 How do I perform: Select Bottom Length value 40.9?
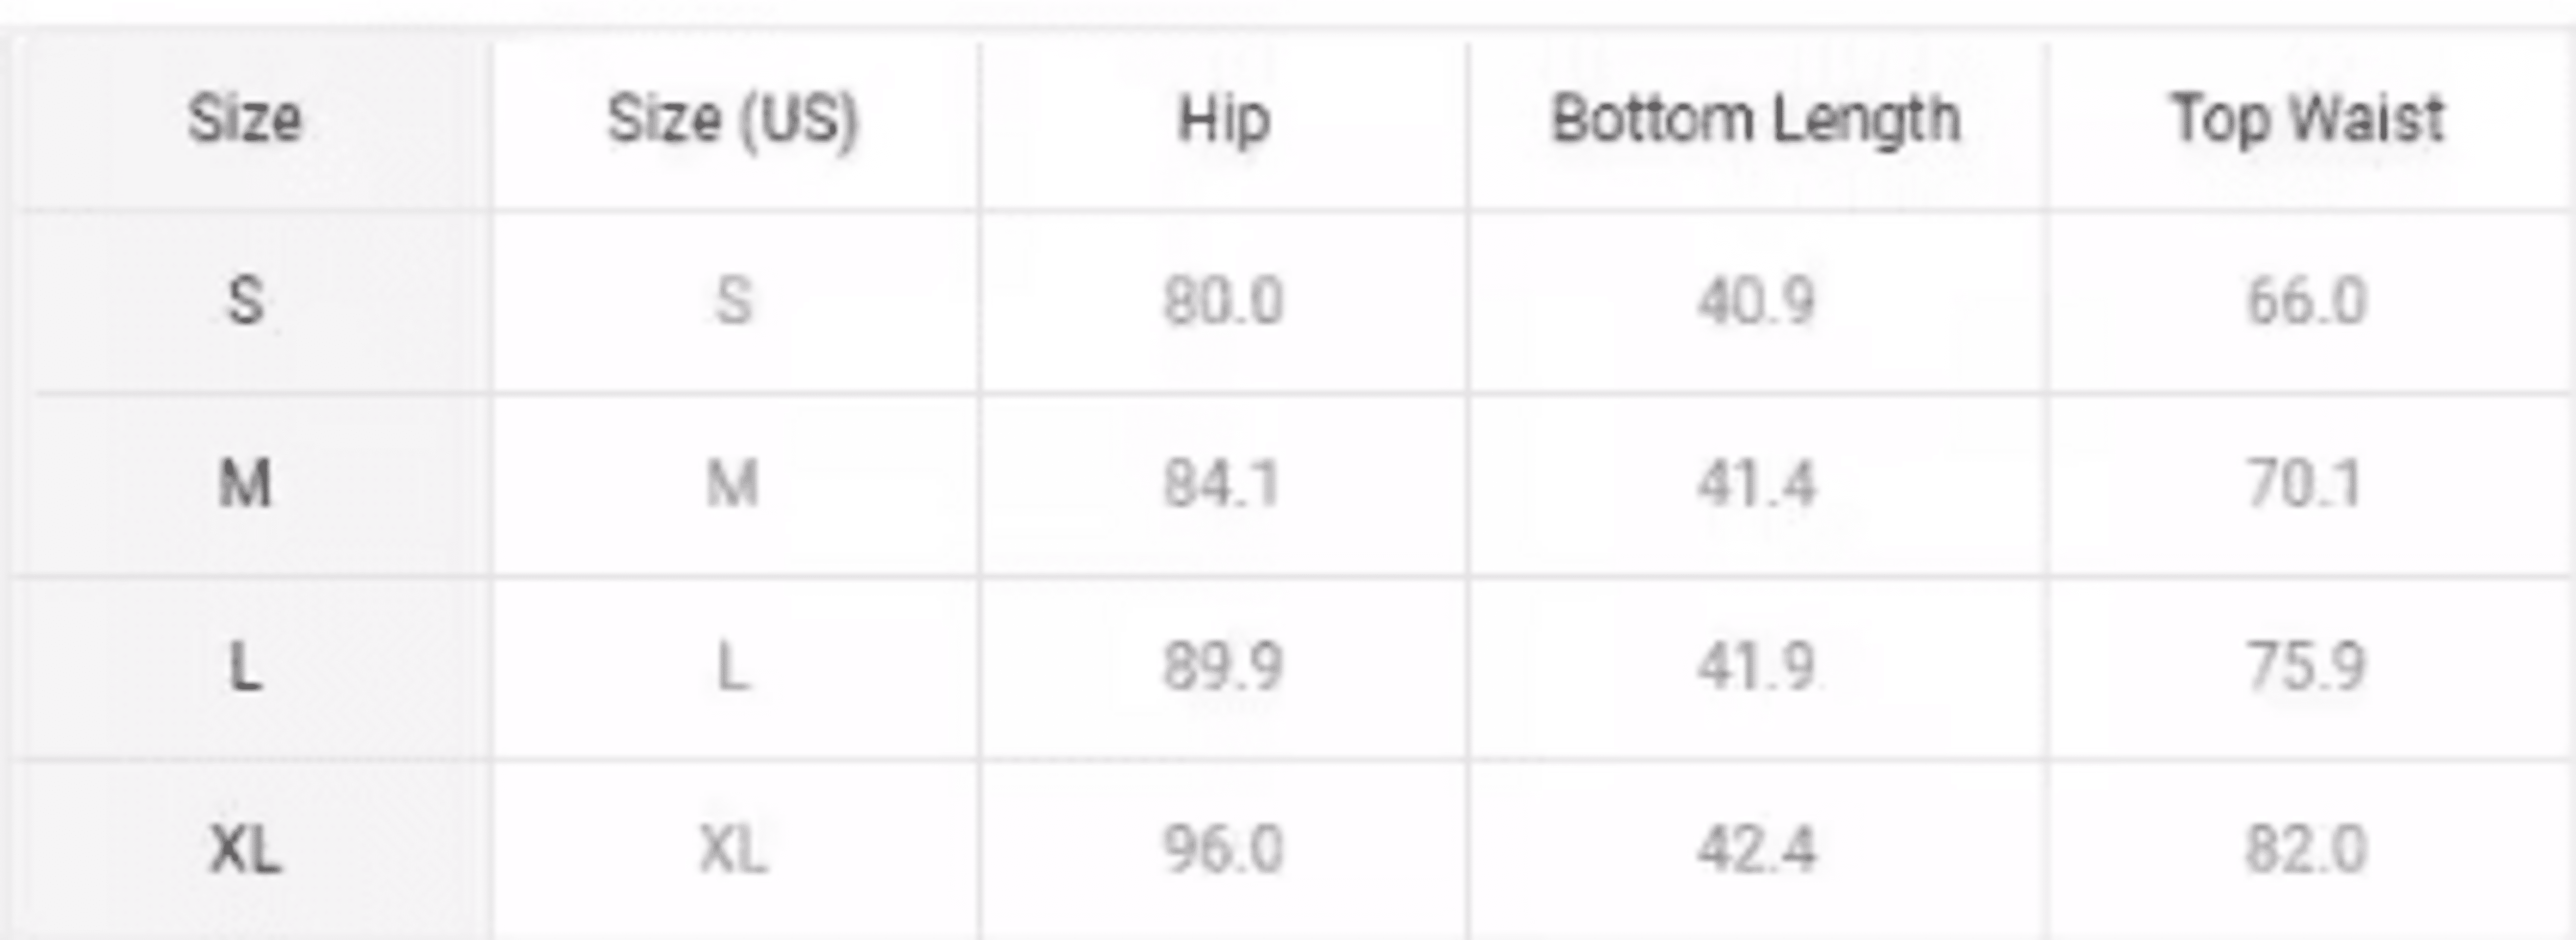point(1756,301)
